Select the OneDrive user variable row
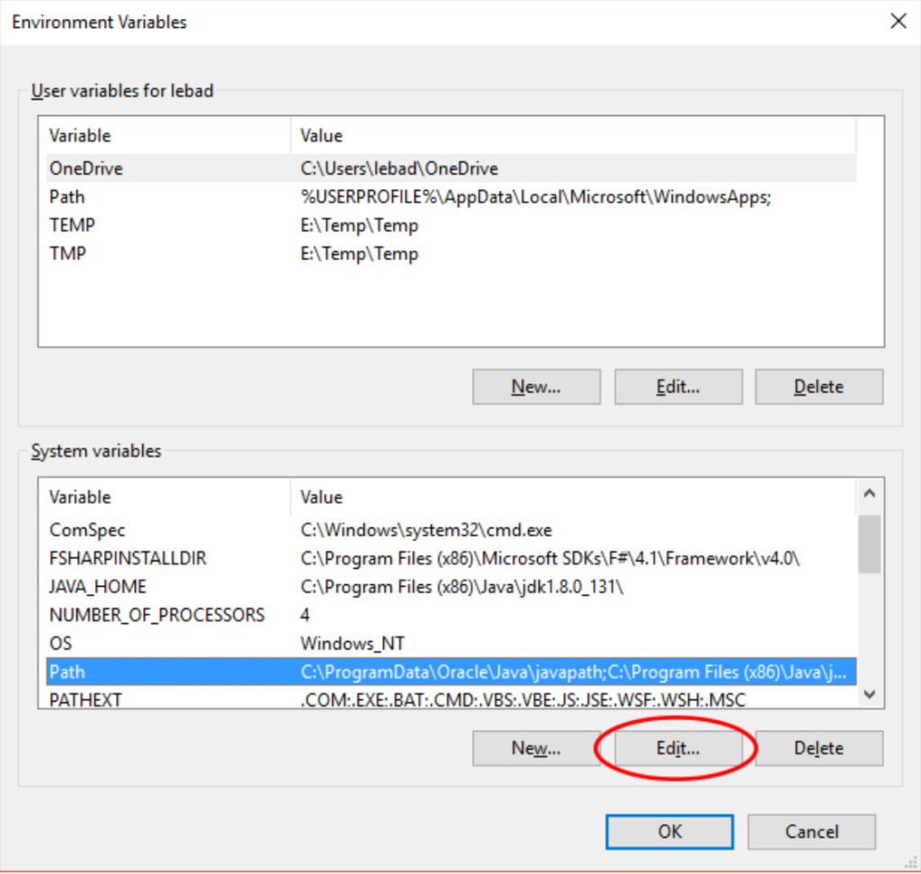 tap(86, 168)
